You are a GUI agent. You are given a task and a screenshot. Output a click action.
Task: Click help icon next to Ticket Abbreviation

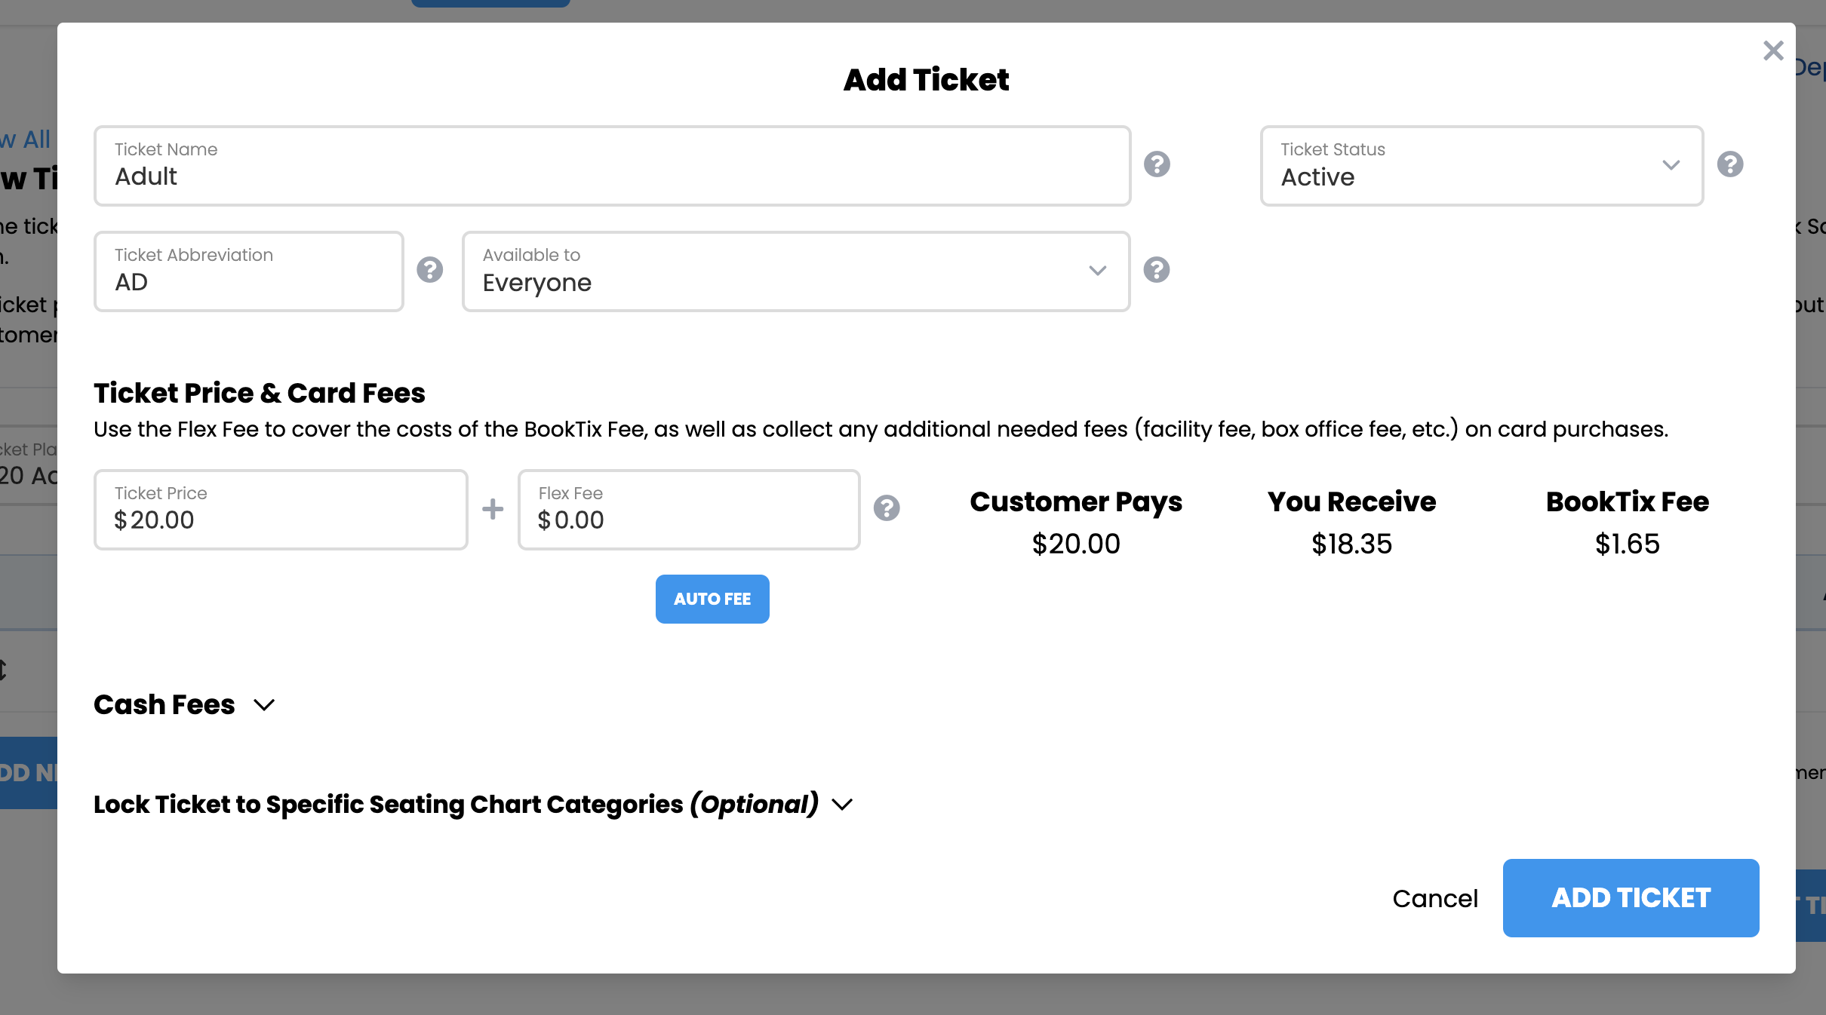coord(430,270)
